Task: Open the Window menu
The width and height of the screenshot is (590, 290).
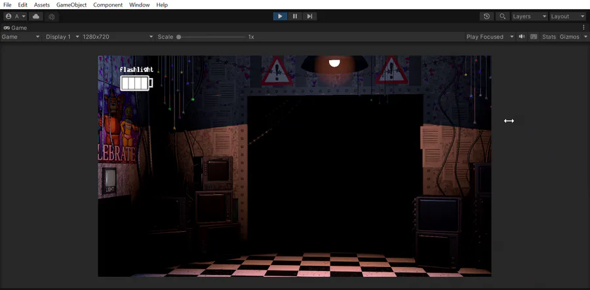Action: click(139, 5)
